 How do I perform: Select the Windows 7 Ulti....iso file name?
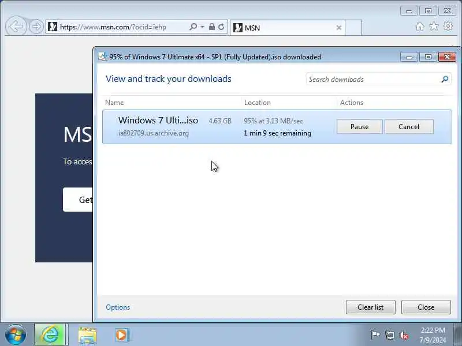point(158,121)
